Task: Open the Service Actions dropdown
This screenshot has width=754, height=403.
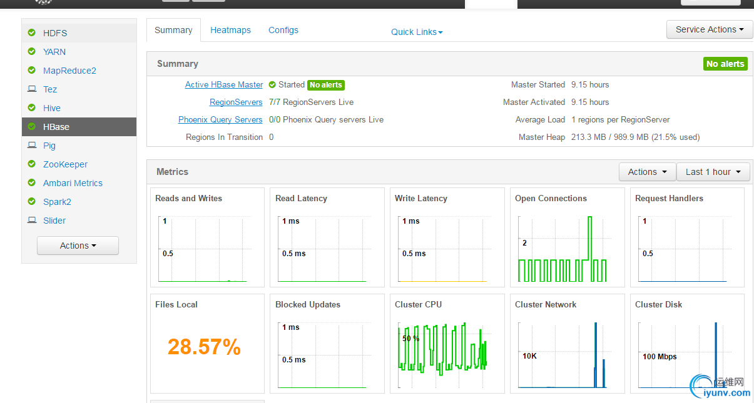Action: (x=710, y=29)
